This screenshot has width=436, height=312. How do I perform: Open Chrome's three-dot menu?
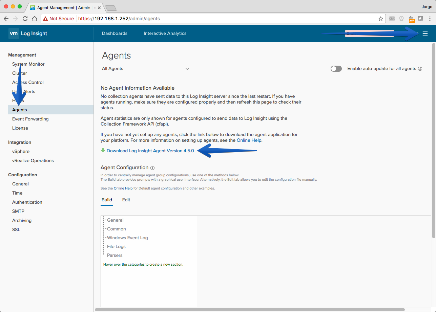pos(430,19)
